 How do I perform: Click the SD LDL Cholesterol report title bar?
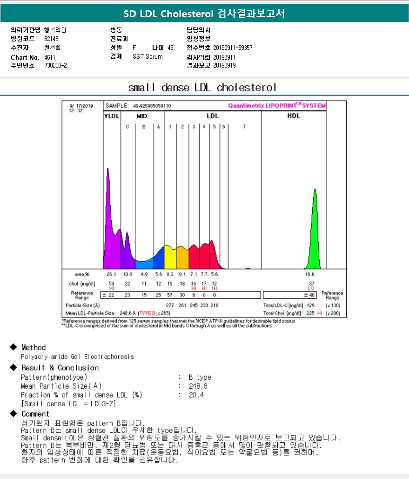click(204, 14)
